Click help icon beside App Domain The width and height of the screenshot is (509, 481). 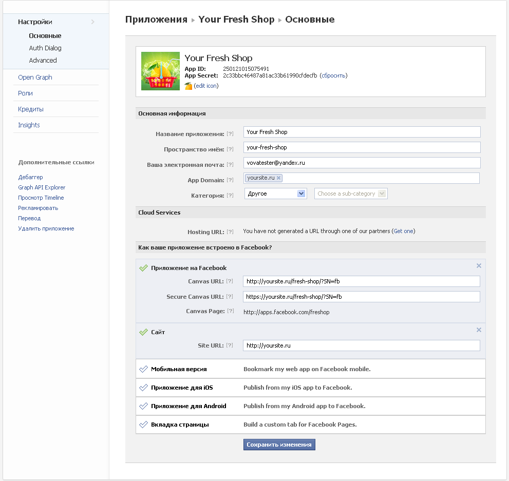pyautogui.click(x=230, y=180)
